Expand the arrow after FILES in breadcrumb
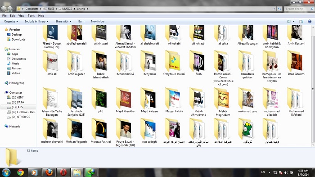315x177 pixels. coord(57,9)
